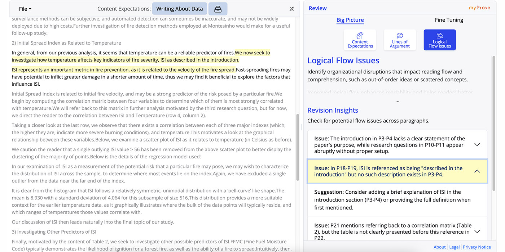505x252 pixels.
Task: Collapse the P18-P19 ISI issue
Action: click(x=477, y=171)
